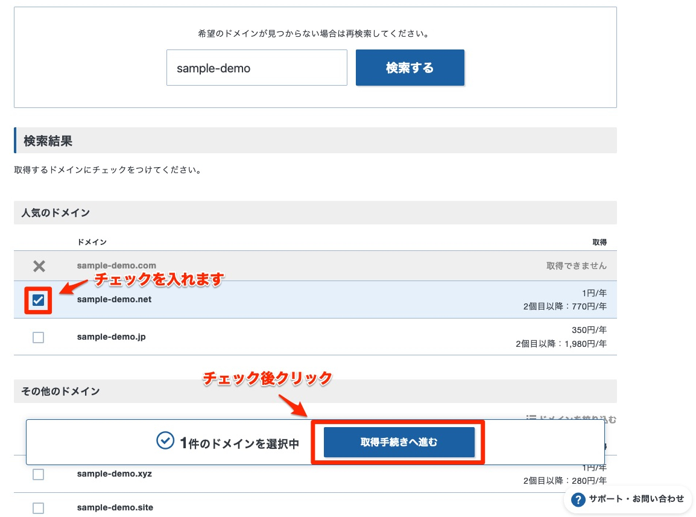The width and height of the screenshot is (696, 517).
Task: Click the 2個目以降：1,980円/年 price text
Action: click(x=561, y=344)
